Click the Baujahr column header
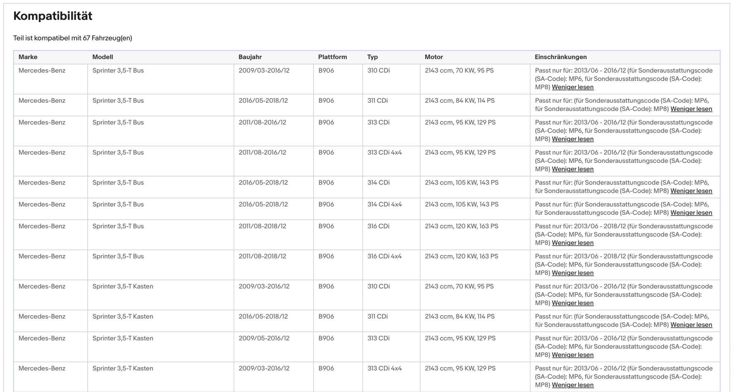 tap(250, 57)
